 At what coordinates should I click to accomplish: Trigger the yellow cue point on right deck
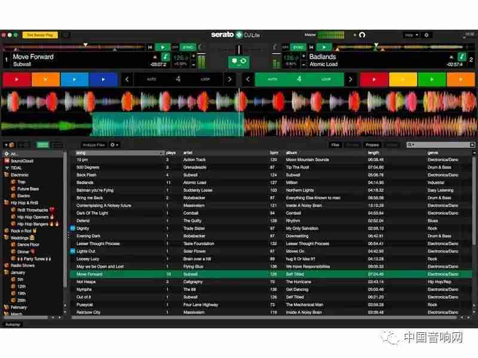pyautogui.click(x=403, y=79)
